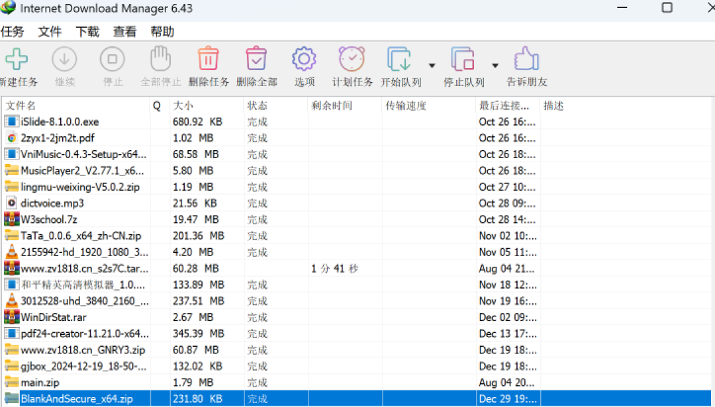Click the icon of pdf24-creator-11.21.0-x64

tap(11, 334)
